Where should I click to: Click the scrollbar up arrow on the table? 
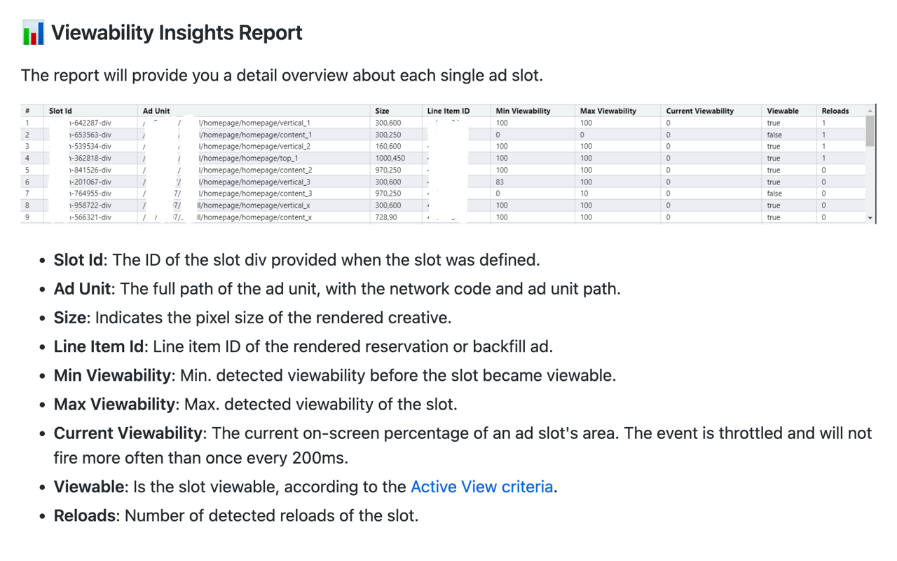[x=869, y=109]
